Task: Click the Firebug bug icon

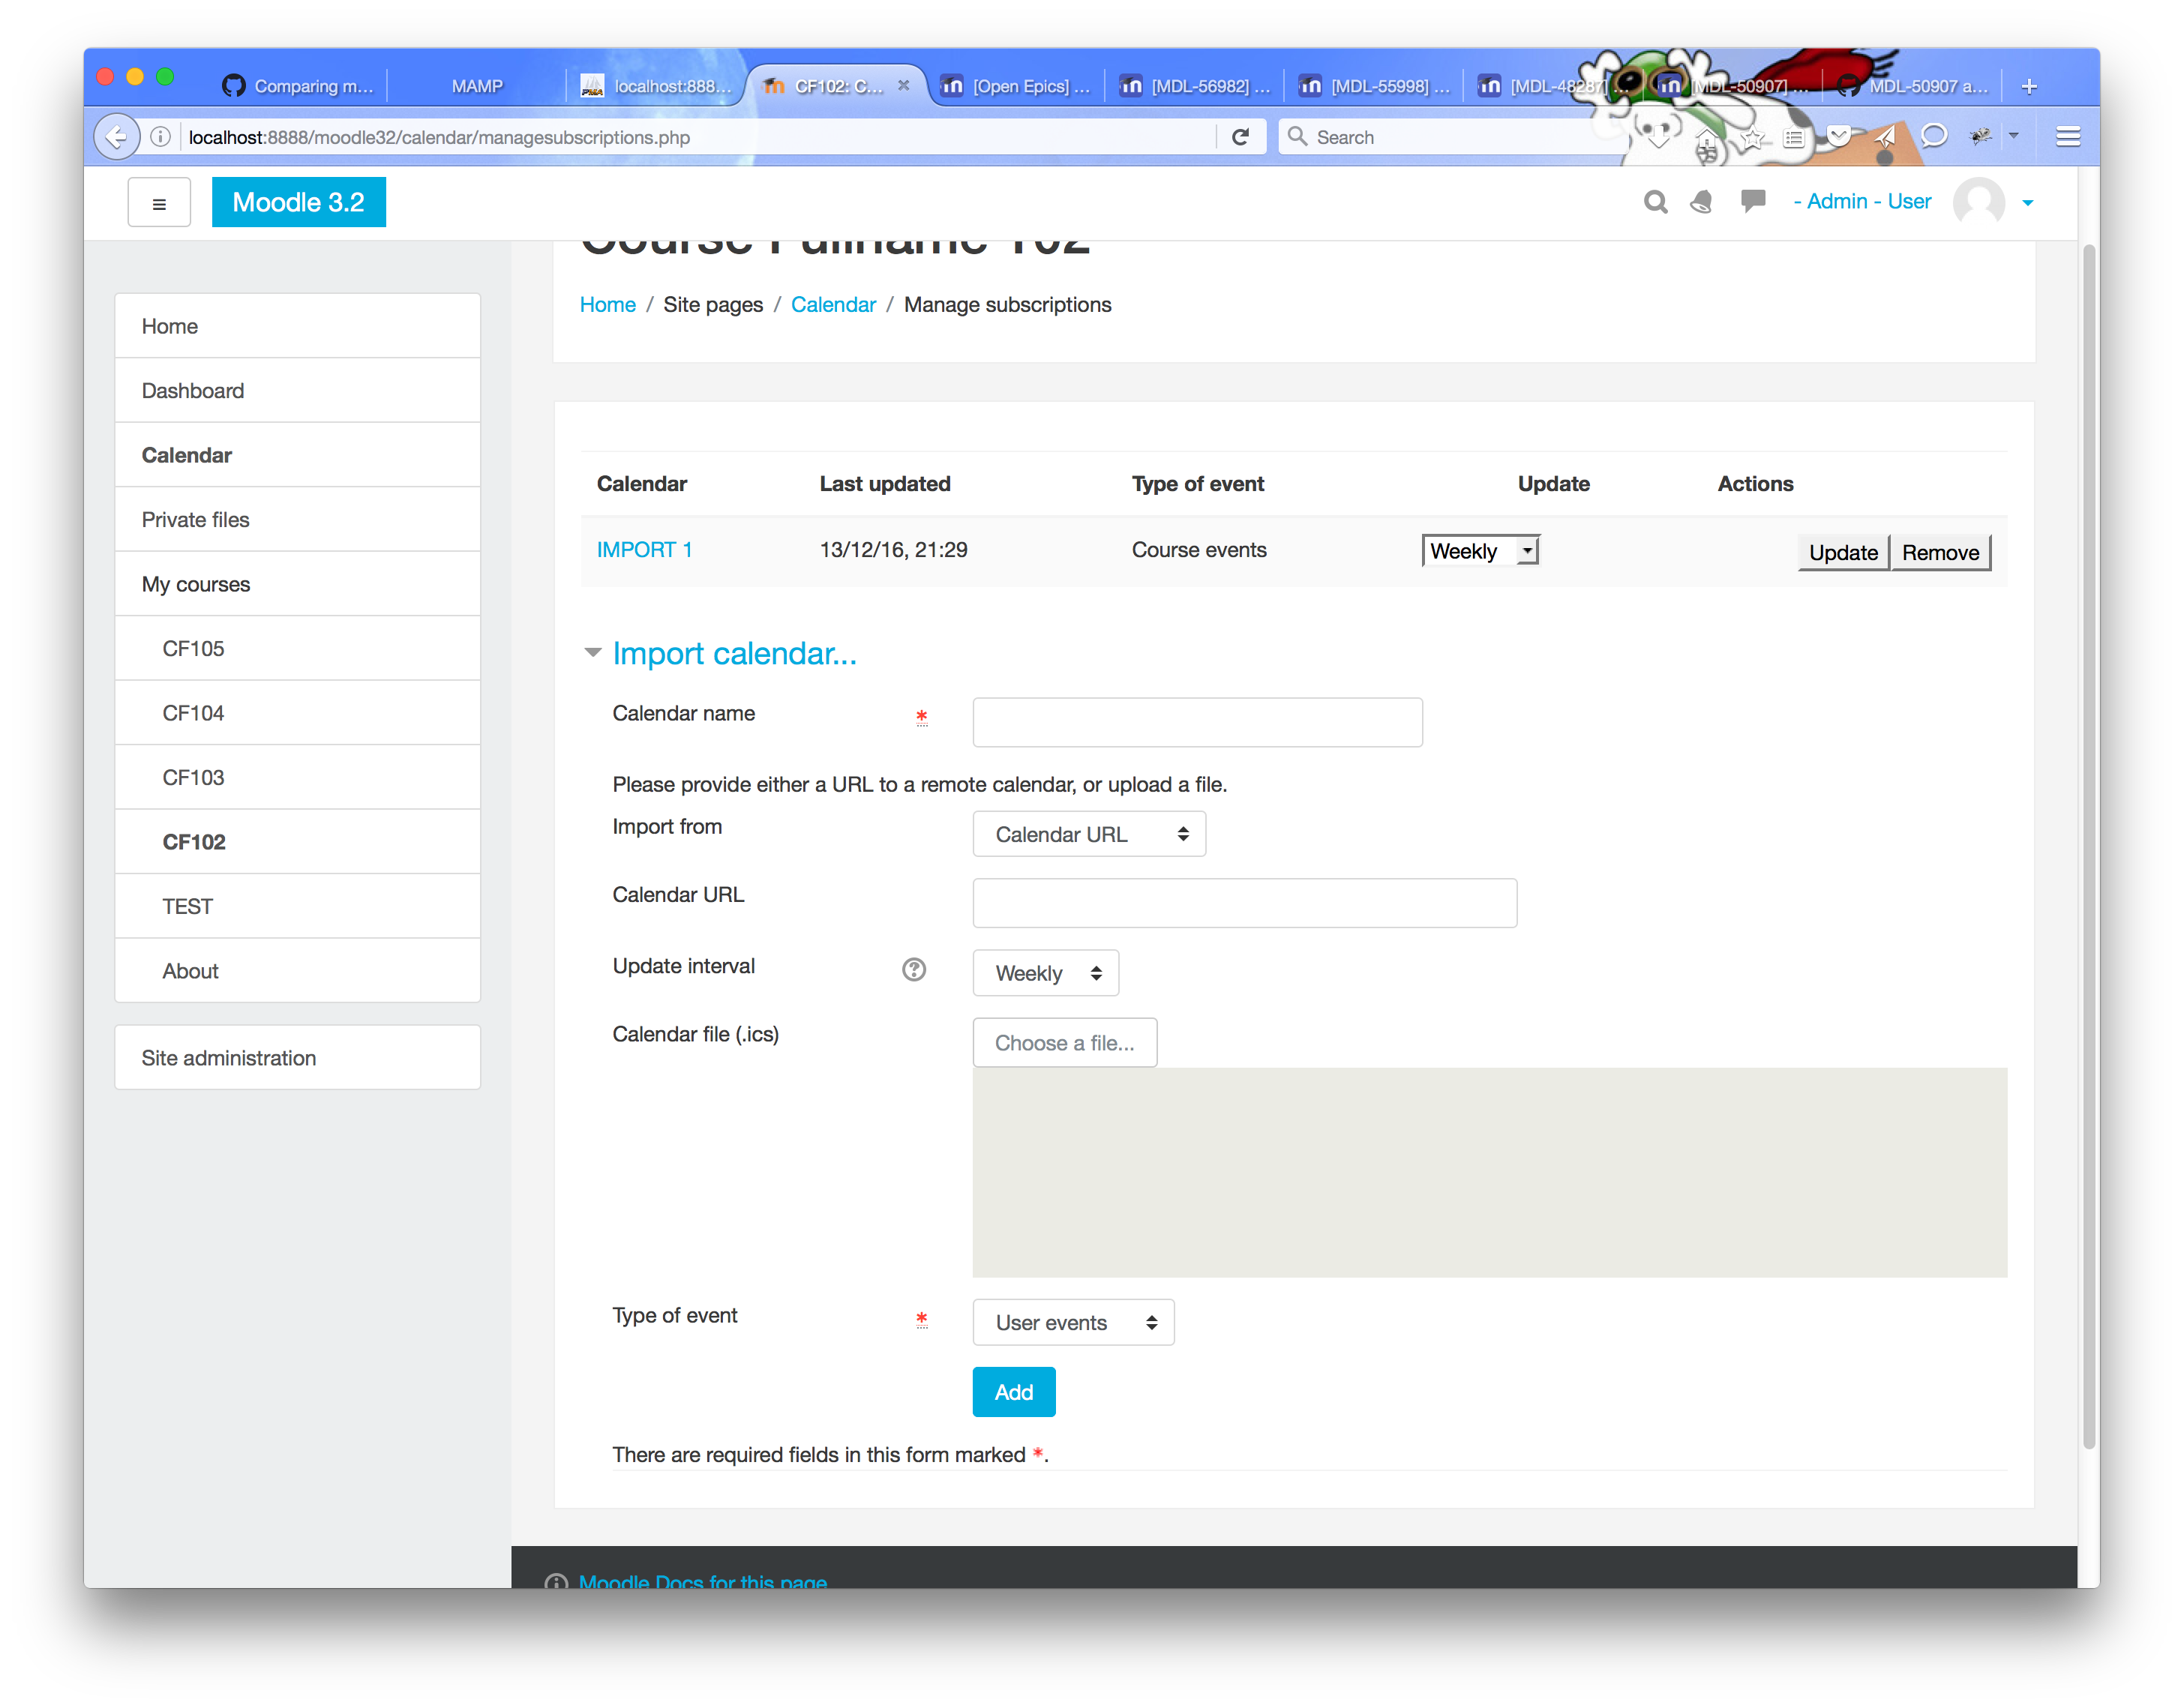Action: [1981, 136]
